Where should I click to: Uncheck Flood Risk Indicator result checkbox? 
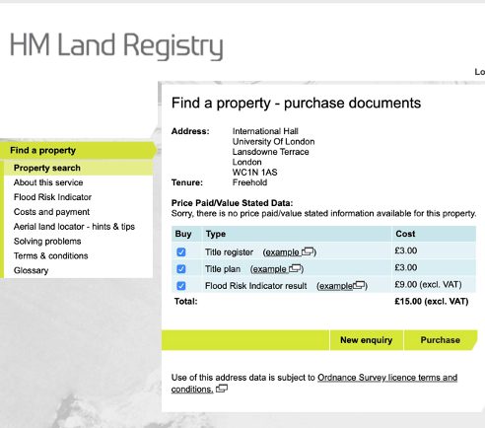[x=181, y=286]
